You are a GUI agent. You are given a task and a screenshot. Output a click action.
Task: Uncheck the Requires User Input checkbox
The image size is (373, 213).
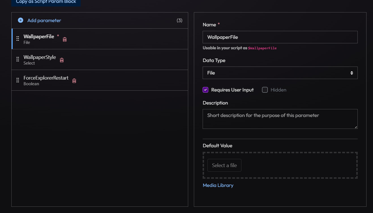[205, 90]
